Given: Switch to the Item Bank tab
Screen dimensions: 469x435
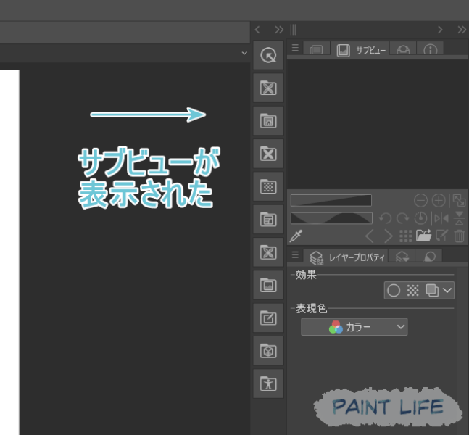Looking at the screenshot, I should click(x=403, y=49).
